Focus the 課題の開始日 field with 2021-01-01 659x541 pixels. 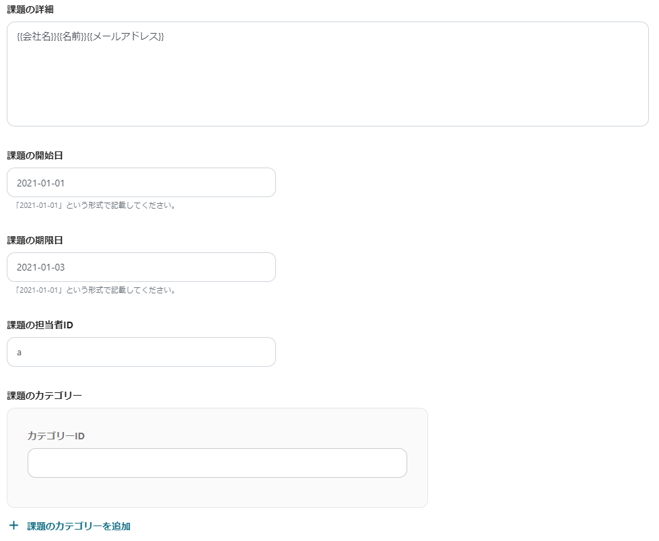tap(141, 182)
